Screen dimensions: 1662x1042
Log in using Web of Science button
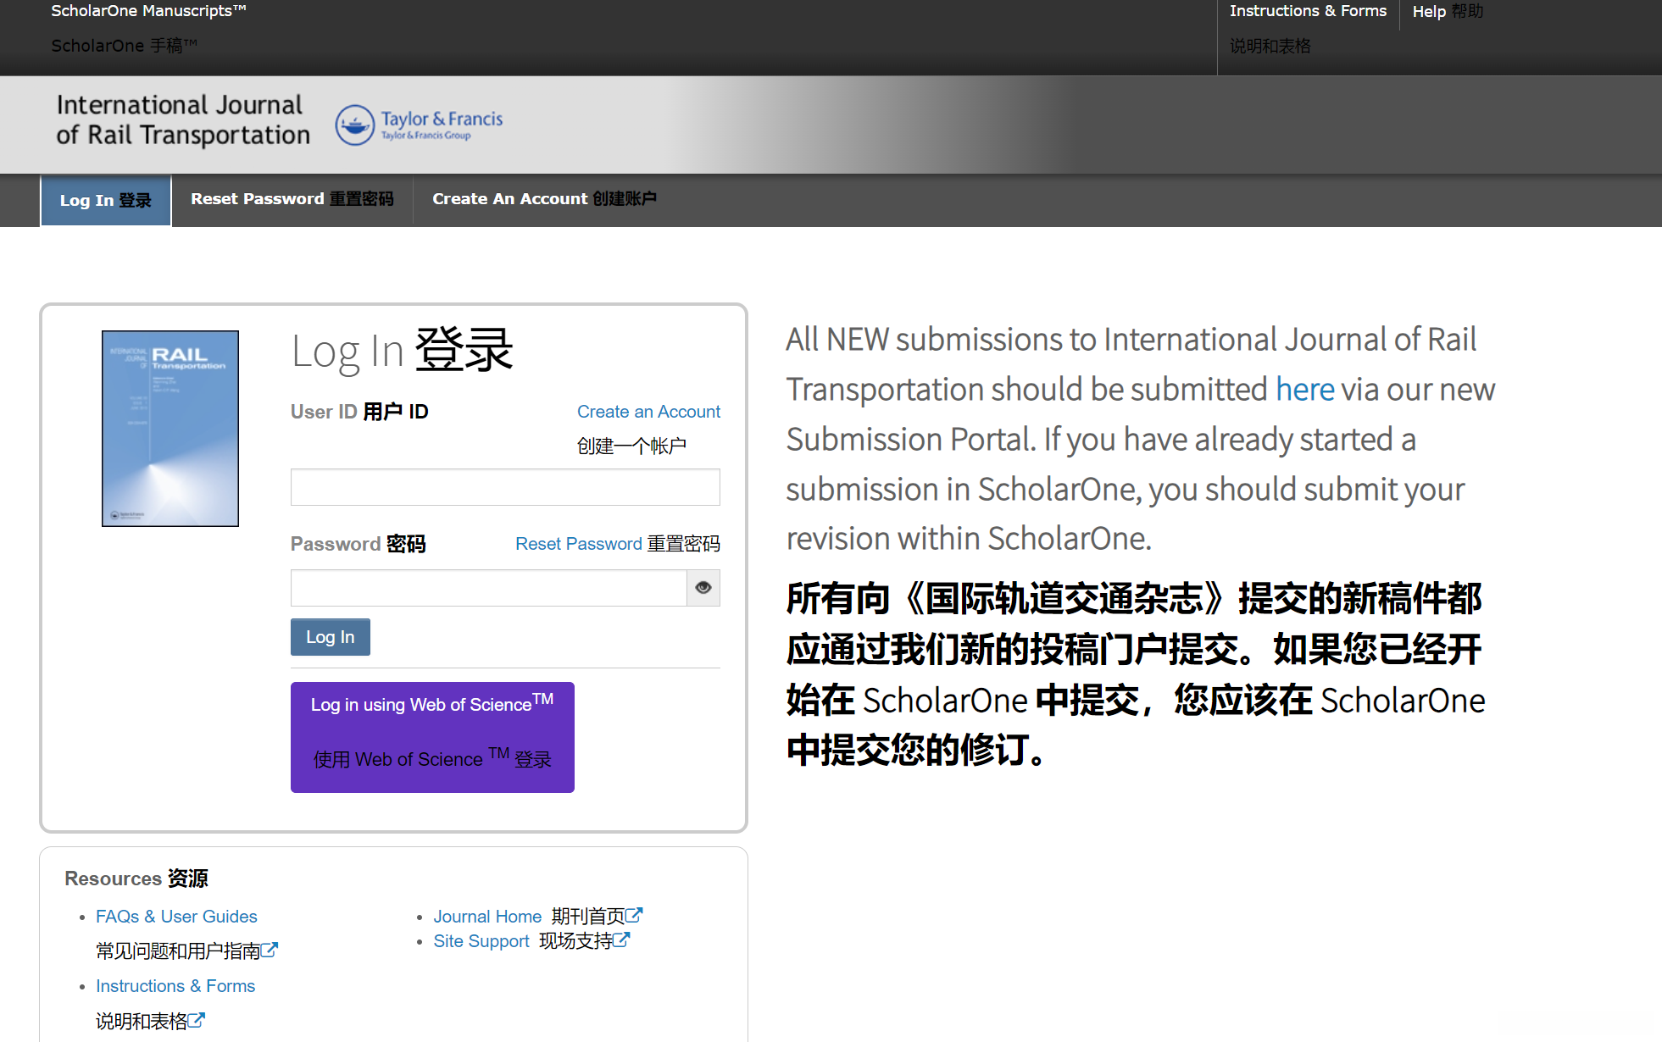pyautogui.click(x=432, y=737)
